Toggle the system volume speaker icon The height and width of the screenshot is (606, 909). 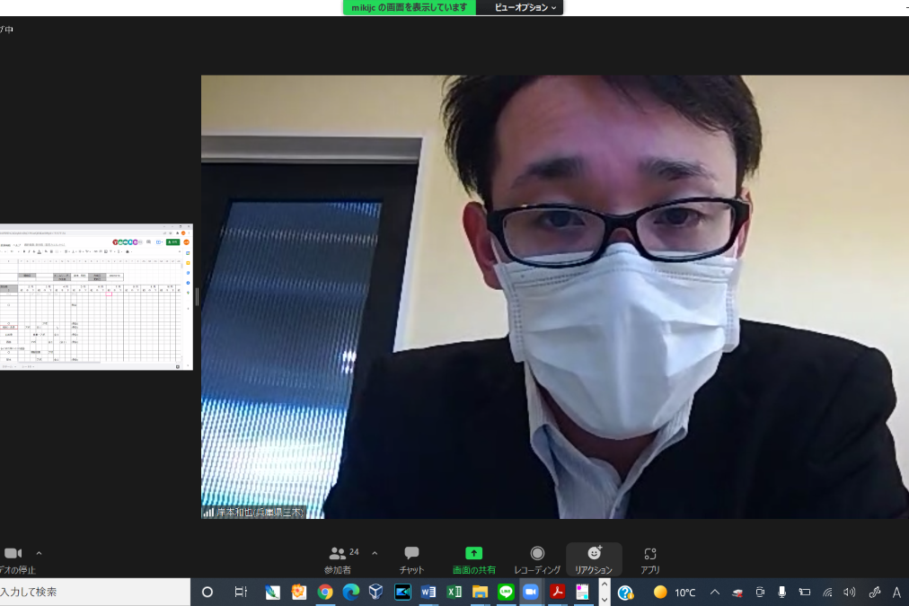point(849,592)
